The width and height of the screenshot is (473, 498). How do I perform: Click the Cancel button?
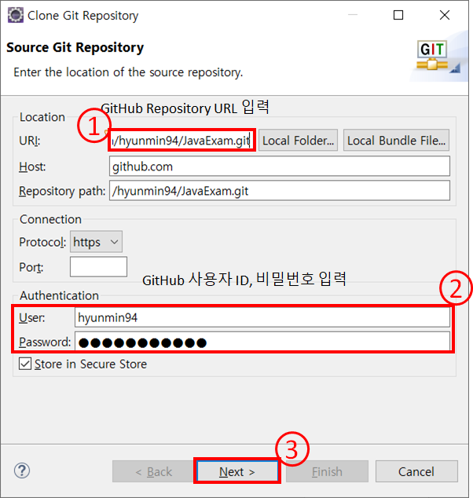click(416, 471)
